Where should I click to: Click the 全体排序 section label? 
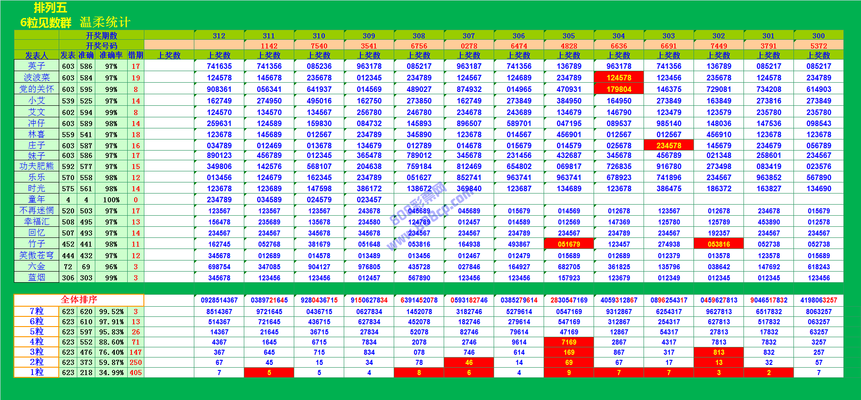(x=79, y=300)
